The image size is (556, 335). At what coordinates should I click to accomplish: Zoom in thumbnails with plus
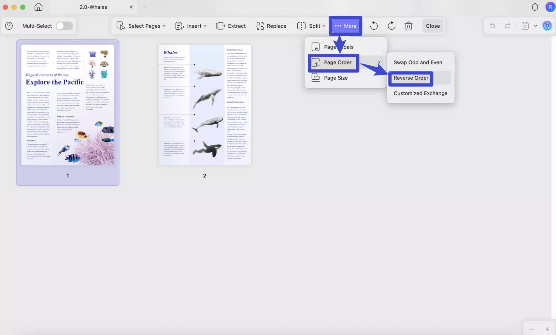(x=547, y=329)
